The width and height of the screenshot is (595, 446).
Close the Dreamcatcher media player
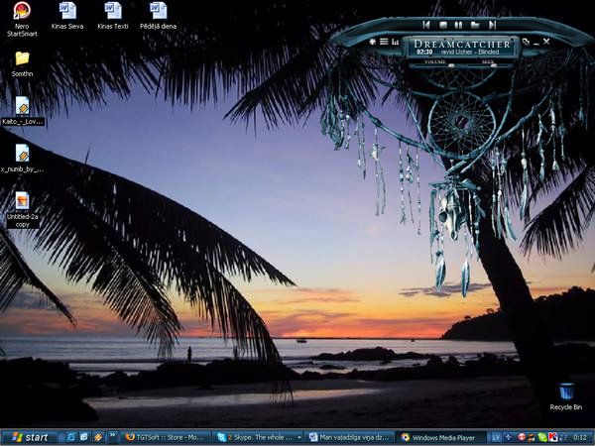546,42
